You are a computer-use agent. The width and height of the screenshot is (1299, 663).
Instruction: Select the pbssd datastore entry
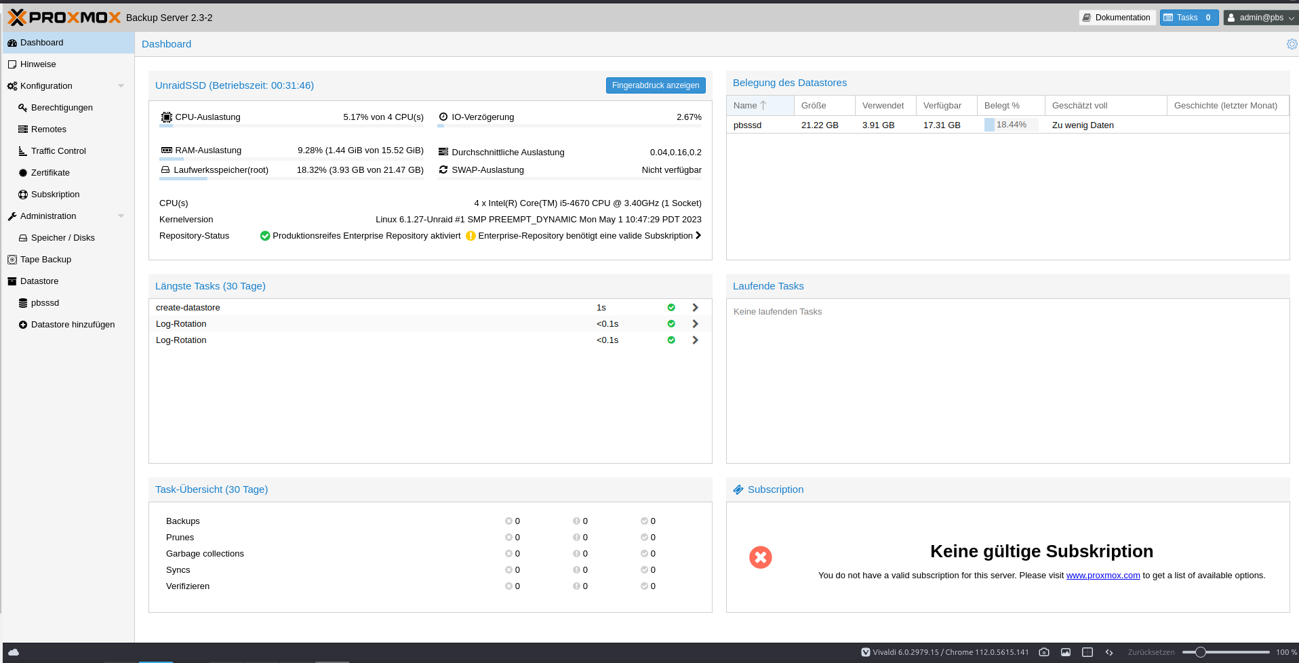pos(68,303)
